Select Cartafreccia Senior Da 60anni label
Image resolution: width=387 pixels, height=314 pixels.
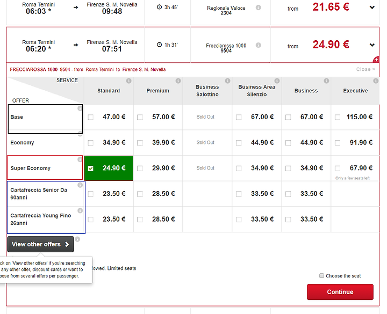pos(39,194)
